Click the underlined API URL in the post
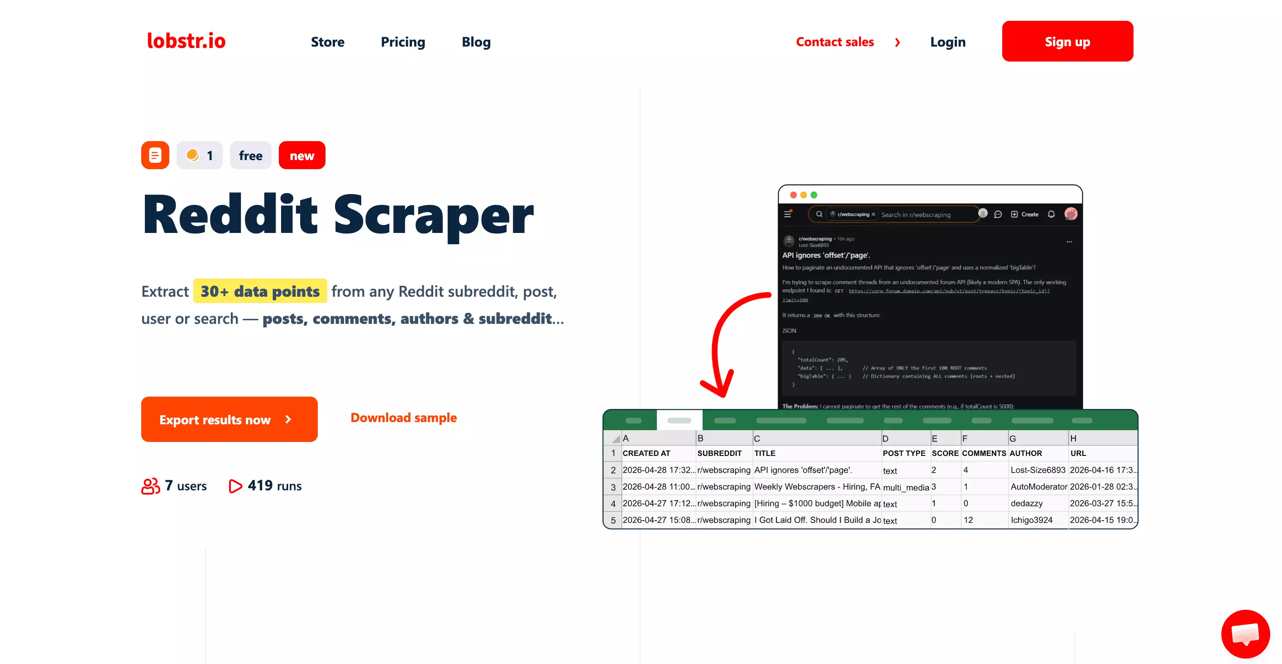This screenshot has width=1282, height=664. tap(948, 291)
